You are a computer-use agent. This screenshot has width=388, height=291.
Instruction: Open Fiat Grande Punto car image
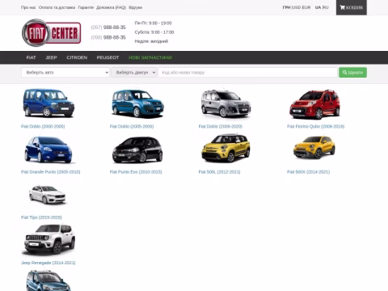[x=48, y=150]
